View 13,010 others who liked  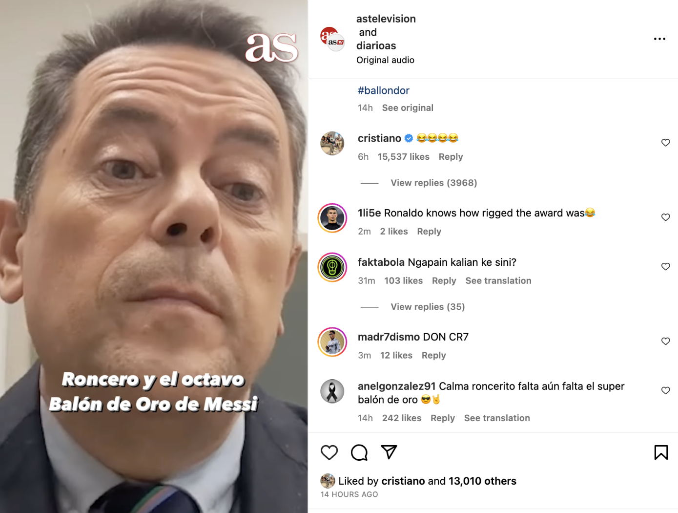pyautogui.click(x=482, y=481)
